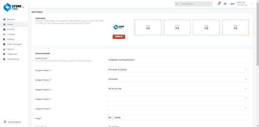259x127 pixels.
Task: Click the Foto Produk label
Action: (40, 18)
